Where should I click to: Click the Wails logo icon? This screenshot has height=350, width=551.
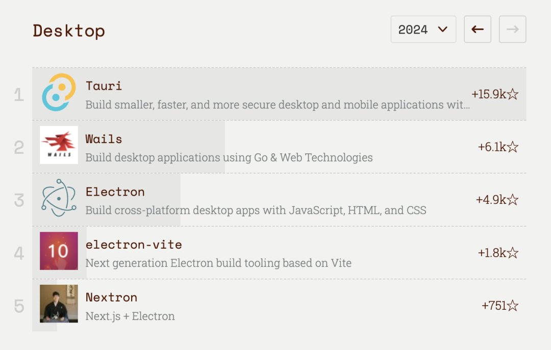[59, 145]
